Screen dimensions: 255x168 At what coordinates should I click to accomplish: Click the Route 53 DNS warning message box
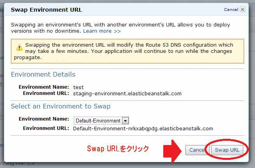point(127,51)
